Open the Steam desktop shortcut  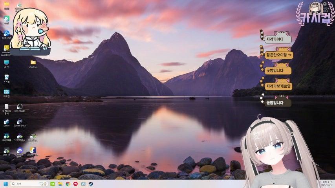click(6, 121)
